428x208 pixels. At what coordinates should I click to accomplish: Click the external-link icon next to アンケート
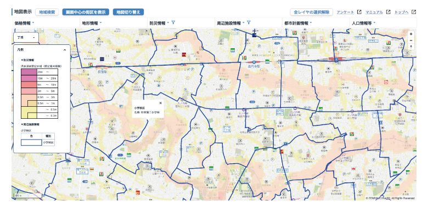(x=359, y=12)
